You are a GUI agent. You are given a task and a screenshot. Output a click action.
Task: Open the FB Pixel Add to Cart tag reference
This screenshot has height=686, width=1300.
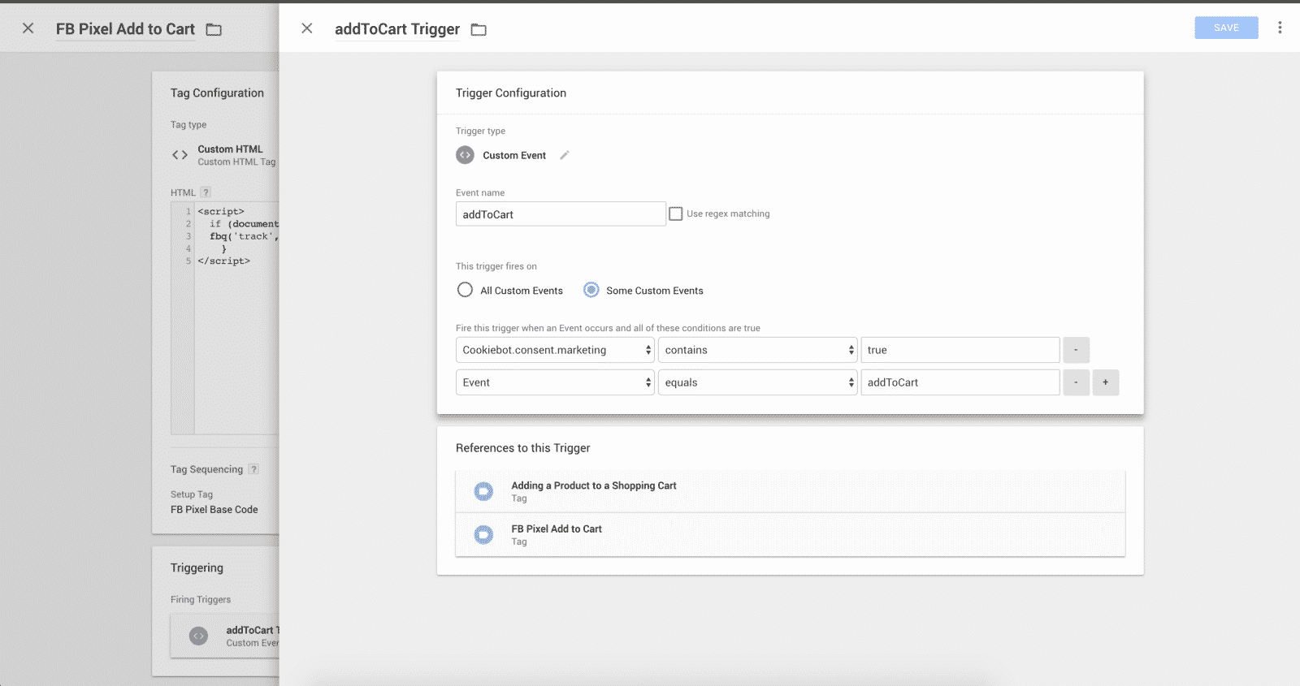(x=791, y=534)
